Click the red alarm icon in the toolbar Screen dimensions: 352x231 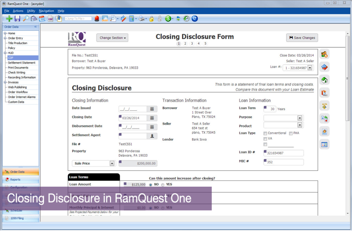96,19
